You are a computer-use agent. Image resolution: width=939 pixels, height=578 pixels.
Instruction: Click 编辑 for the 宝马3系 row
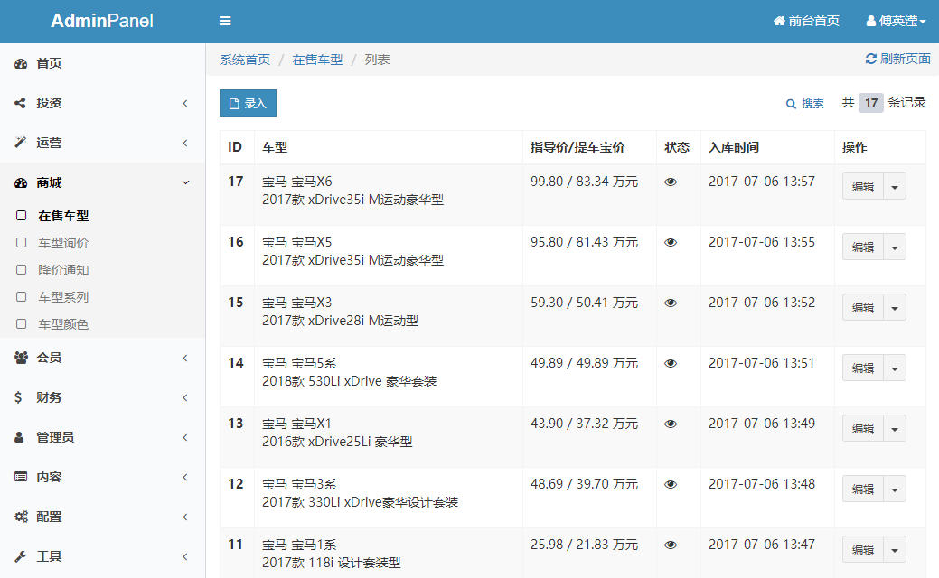click(863, 489)
